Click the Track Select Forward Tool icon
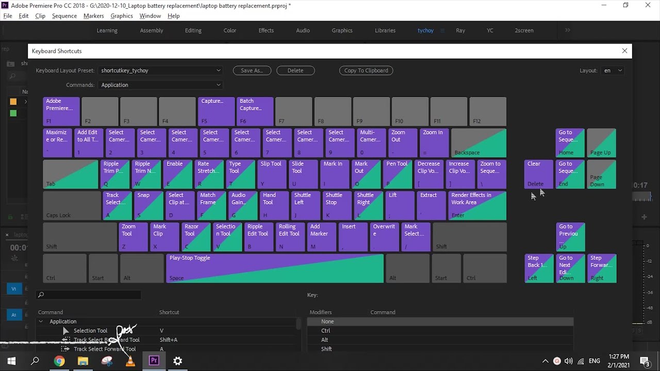This screenshot has width=660, height=371. pos(65,349)
